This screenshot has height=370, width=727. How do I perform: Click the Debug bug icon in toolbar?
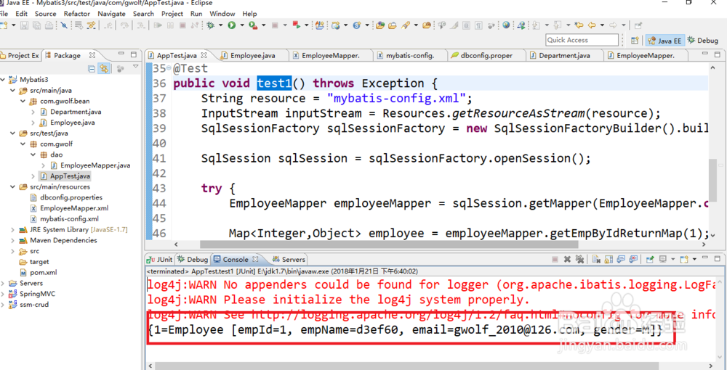coord(210,25)
